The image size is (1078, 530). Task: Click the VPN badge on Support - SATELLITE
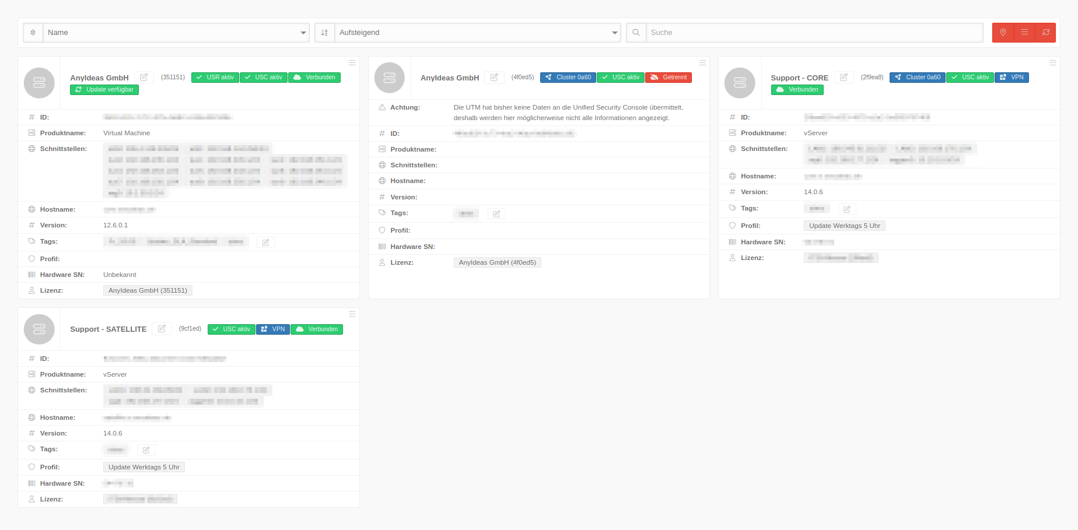(x=273, y=329)
